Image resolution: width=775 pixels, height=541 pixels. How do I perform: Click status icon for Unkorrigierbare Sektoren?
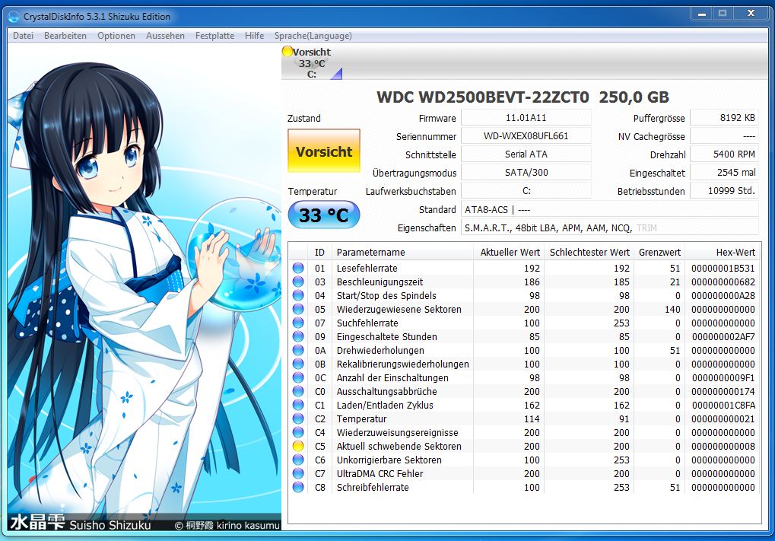(x=298, y=460)
